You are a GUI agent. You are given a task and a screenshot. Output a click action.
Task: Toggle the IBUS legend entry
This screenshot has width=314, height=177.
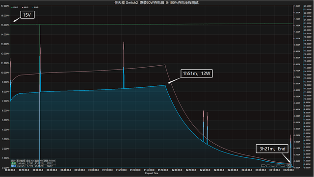tap(25, 7)
